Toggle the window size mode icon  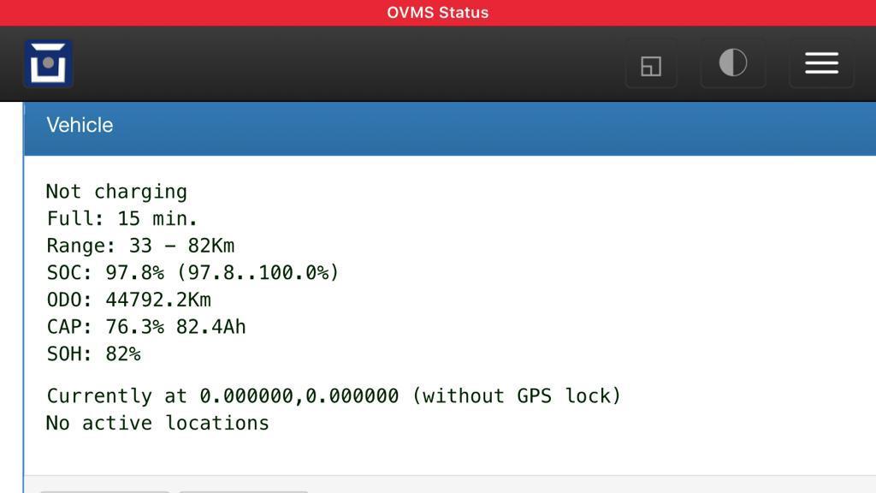651,64
